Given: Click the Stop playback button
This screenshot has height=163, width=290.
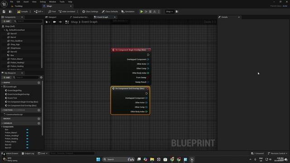Looking at the screenshot, I should (150, 12).
